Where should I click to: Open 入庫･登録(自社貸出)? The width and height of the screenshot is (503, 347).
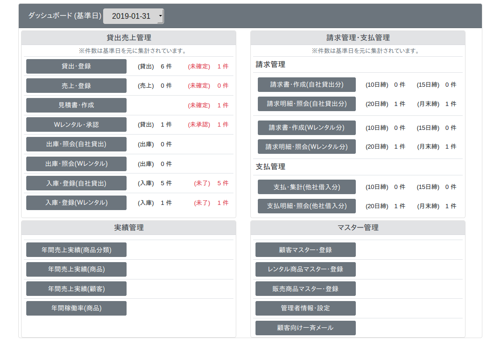76,183
